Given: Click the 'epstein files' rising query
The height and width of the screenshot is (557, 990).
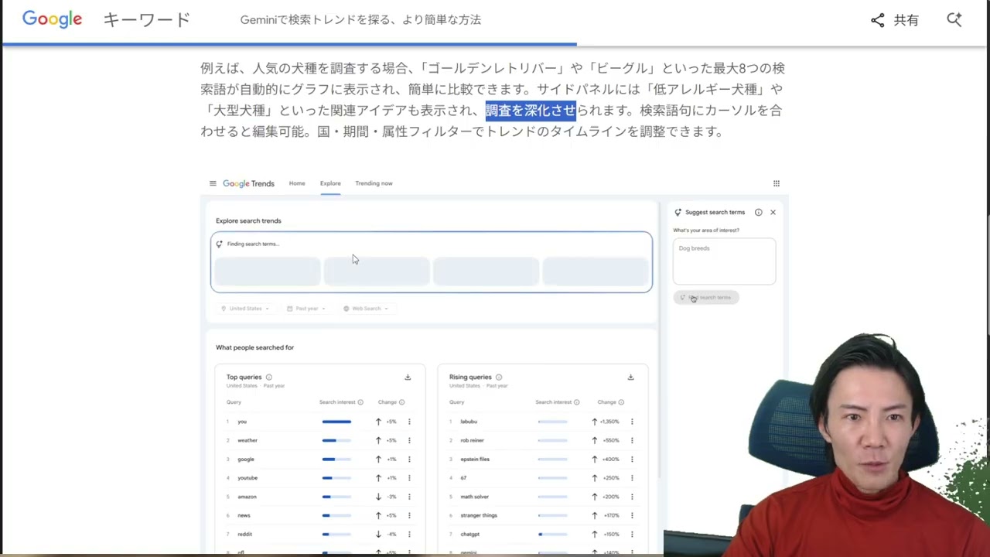Looking at the screenshot, I should (x=475, y=460).
